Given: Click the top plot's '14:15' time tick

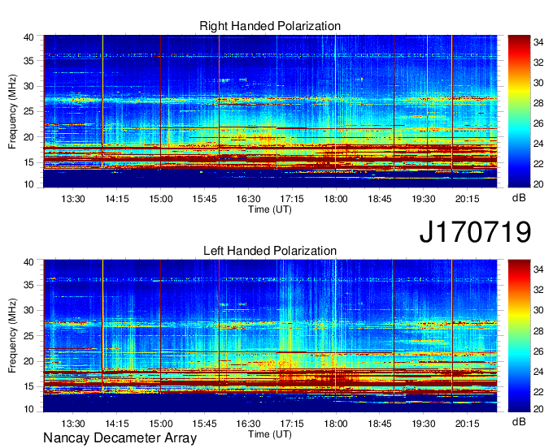Looking at the screenshot, I should tap(117, 199).
